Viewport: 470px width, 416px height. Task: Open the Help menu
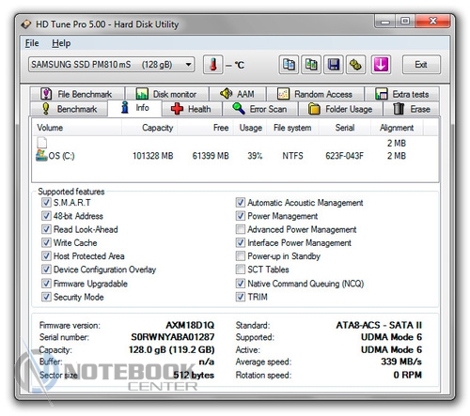tap(61, 43)
